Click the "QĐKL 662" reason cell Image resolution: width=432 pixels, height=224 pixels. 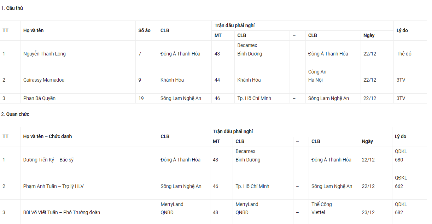401,182
